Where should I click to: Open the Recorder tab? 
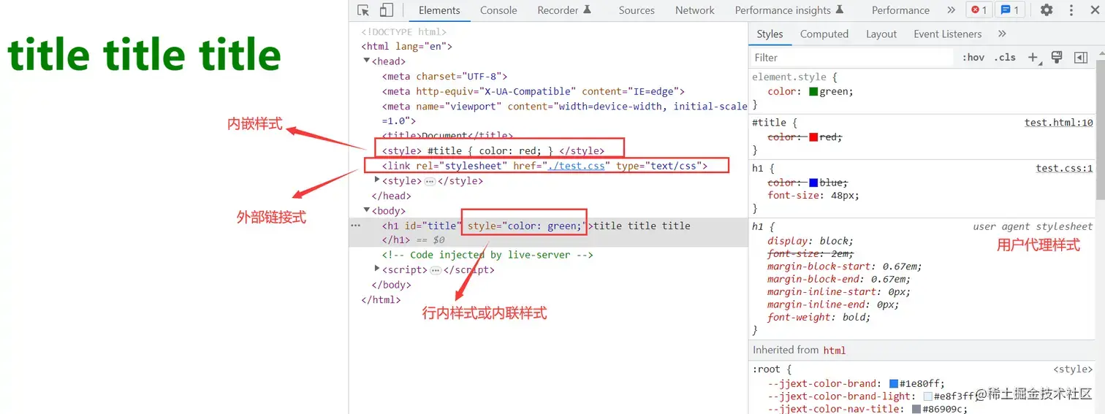pyautogui.click(x=564, y=10)
